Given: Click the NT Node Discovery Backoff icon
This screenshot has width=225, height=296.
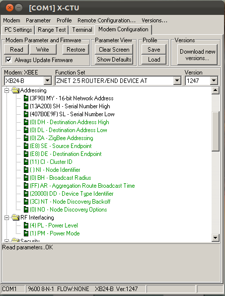Looking at the screenshot, I should (x=26, y=202).
